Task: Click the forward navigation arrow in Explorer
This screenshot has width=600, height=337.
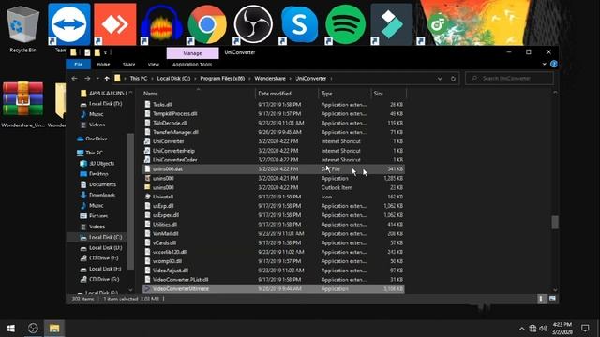Action: 87,79
